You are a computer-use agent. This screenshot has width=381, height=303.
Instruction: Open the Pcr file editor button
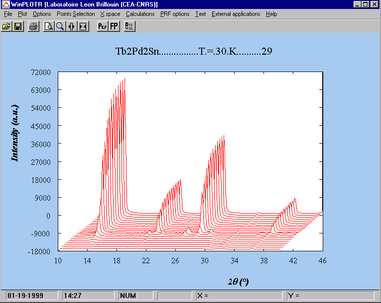click(103, 26)
